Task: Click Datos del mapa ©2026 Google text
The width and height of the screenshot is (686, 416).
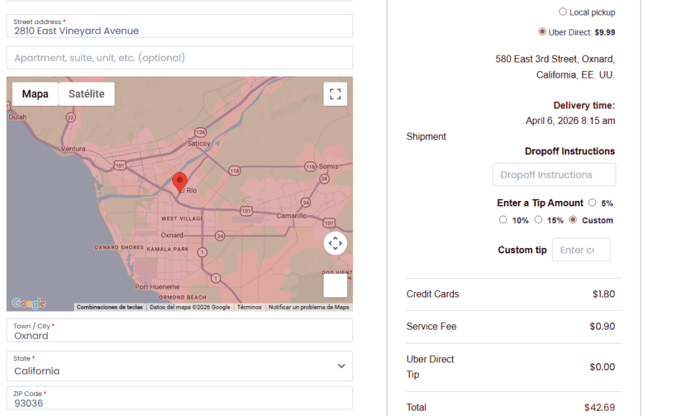Action: tap(190, 307)
